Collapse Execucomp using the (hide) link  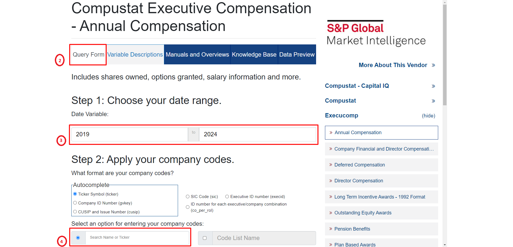point(428,116)
